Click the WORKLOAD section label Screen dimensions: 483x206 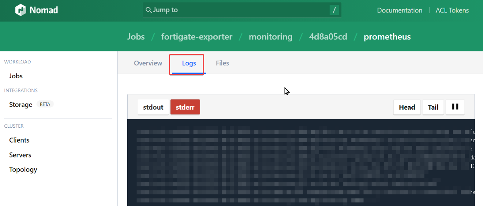[17, 62]
